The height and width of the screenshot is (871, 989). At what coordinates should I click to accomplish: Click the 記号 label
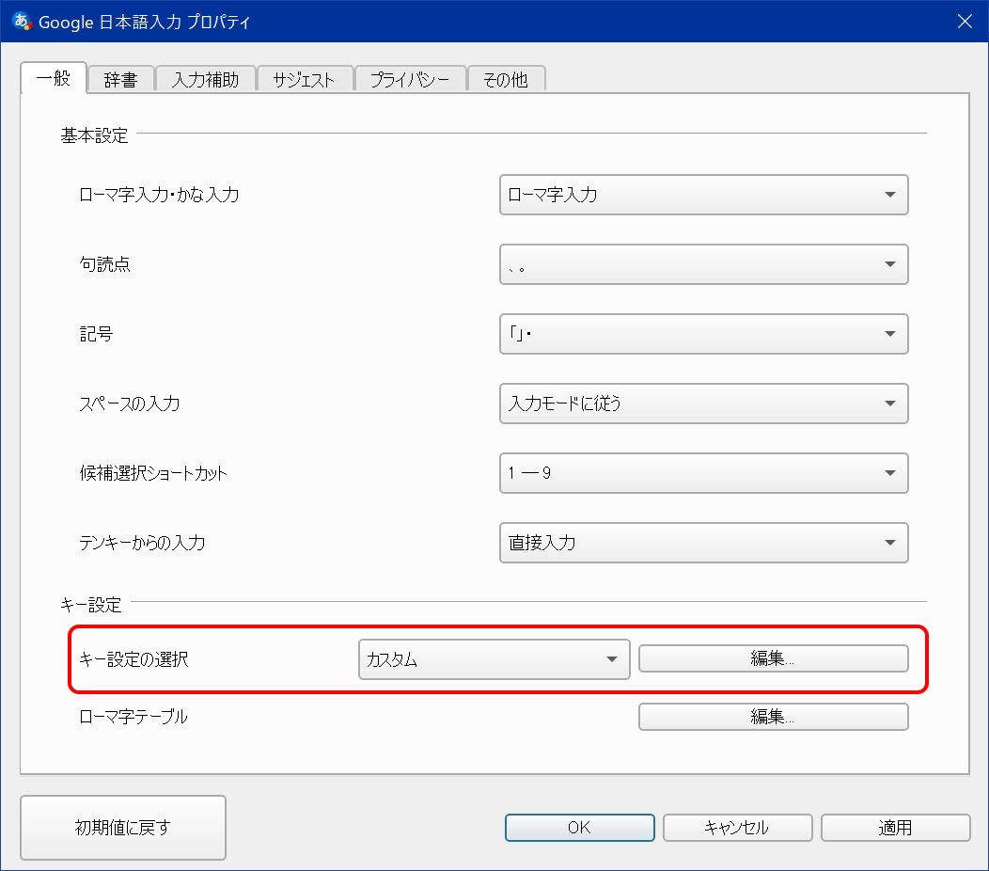click(96, 333)
